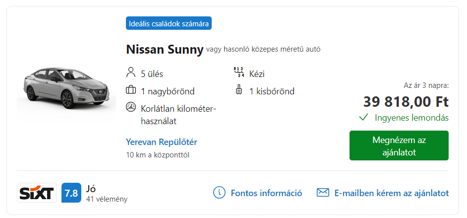Click the envelope email icon
This screenshot has height=218, width=467.
[x=323, y=193]
